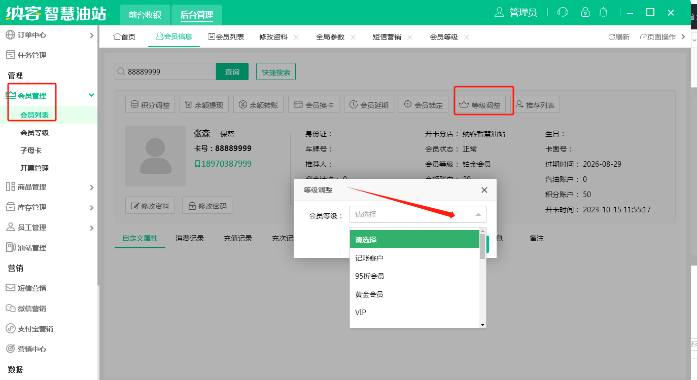Screen dimensions: 697x380
Task: Collapse the 会员等级 dropdown arrow
Action: 478,215
